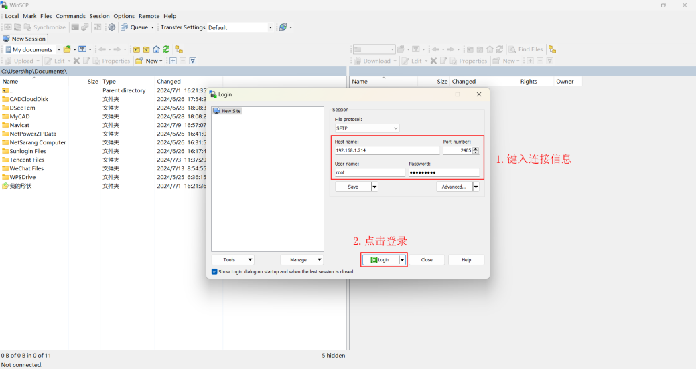Select the CADCloudDisk folder row
Image resolution: width=696 pixels, height=369 pixels.
pos(29,99)
